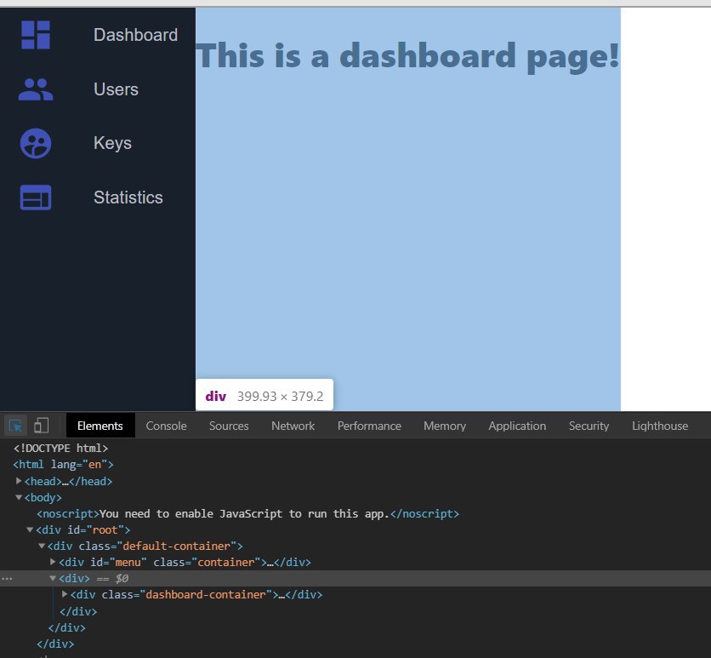
Task: Click the Keys face icon
Action: (x=36, y=143)
